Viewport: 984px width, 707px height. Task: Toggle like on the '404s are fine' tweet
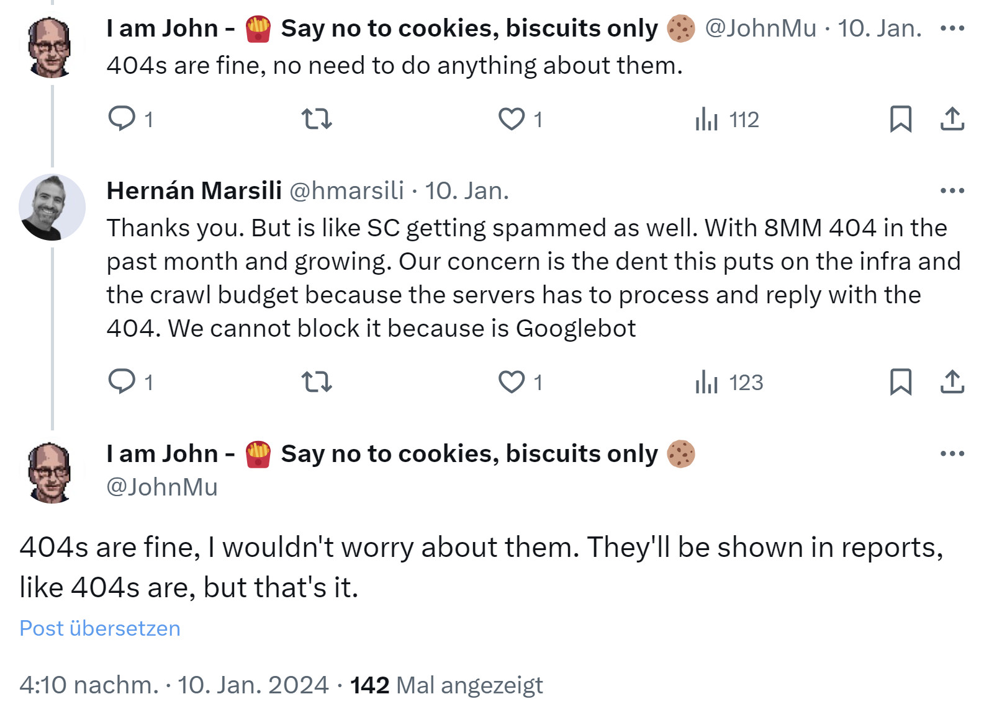(x=510, y=119)
